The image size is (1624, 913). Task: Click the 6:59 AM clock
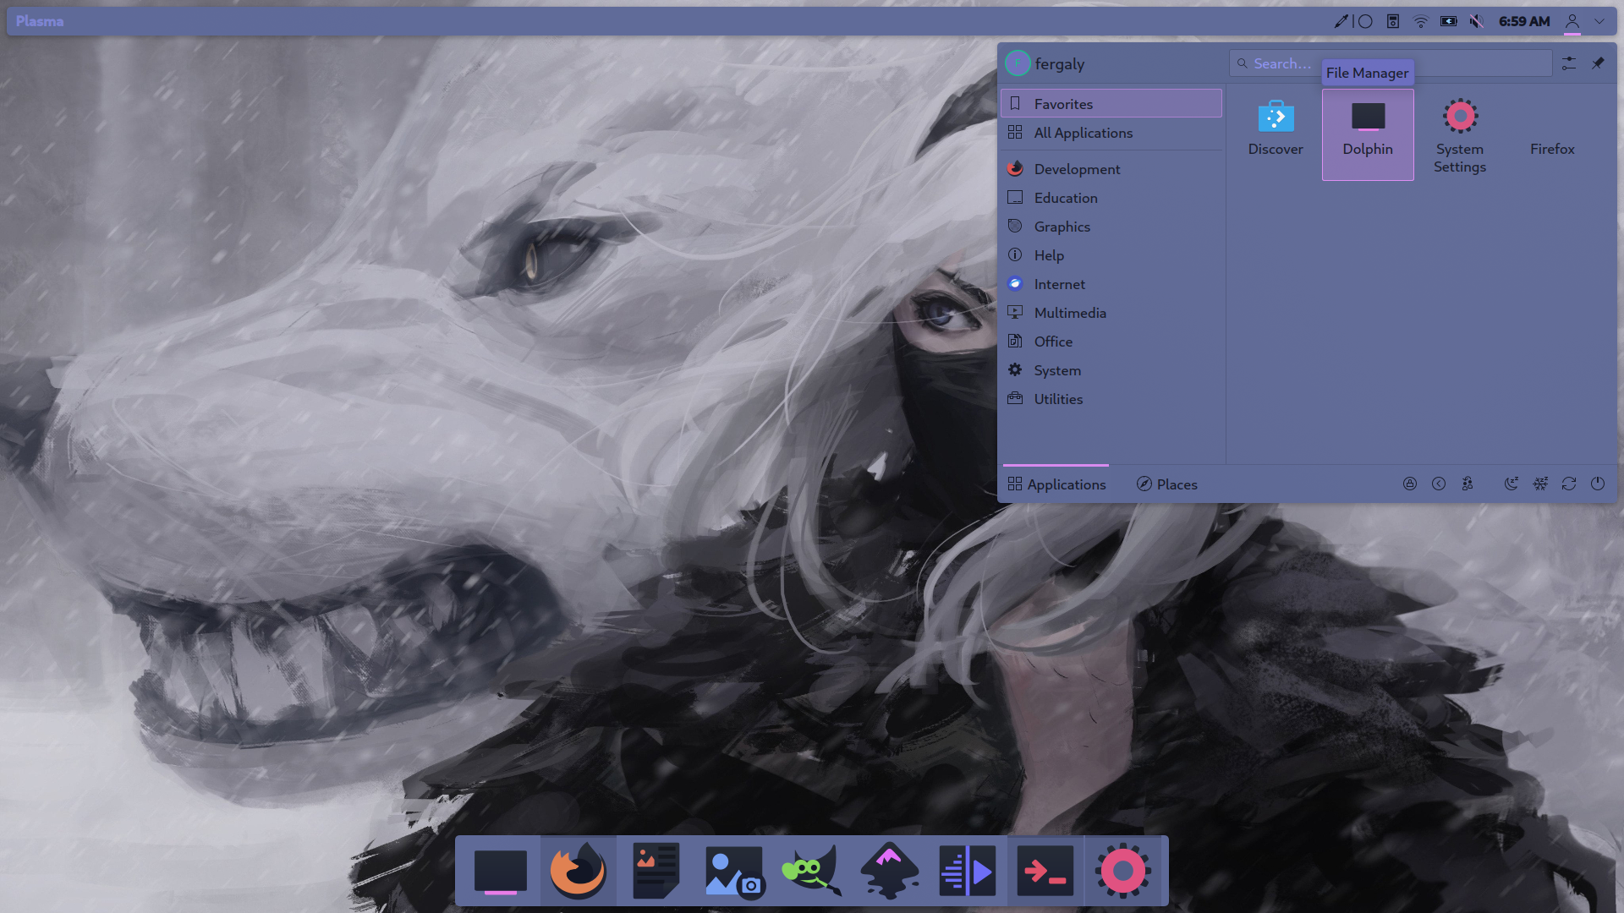click(1524, 21)
